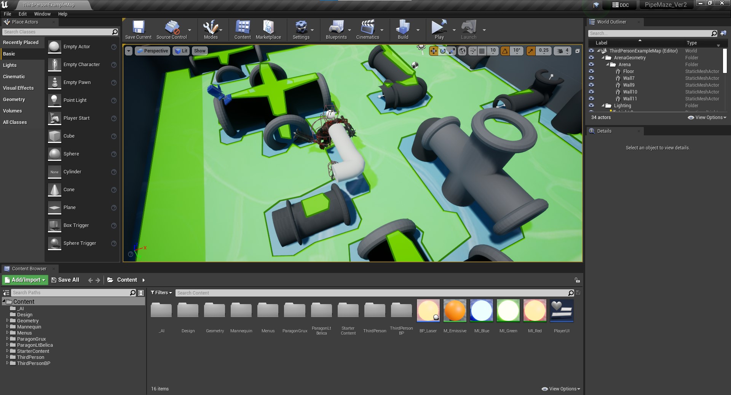Toggle visibility of the ArenaGeometry folder
This screenshot has width=731, height=395.
point(591,58)
